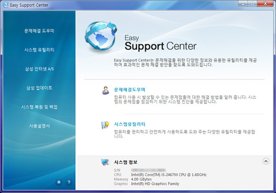
Task: Click the 문제해결도우미 description paragraph
Action: pyautogui.click(x=185, y=100)
